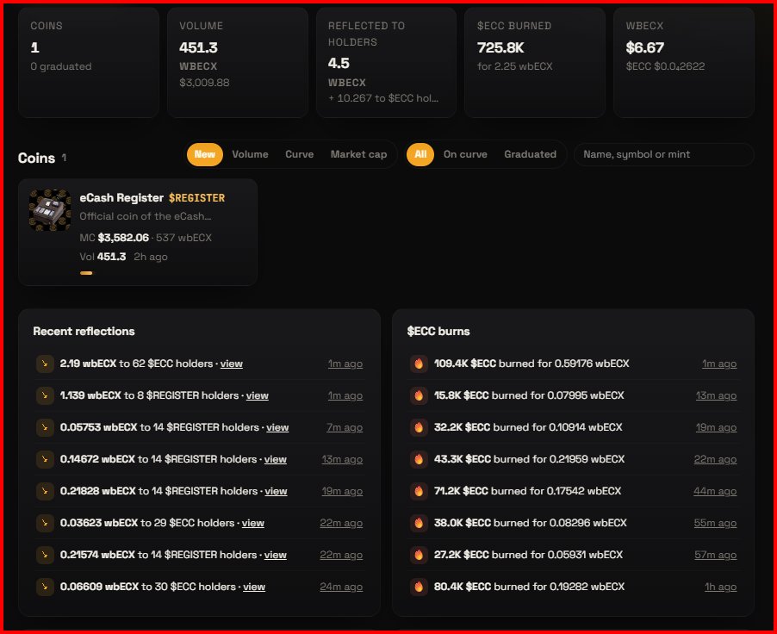Image resolution: width=777 pixels, height=634 pixels.
Task: Sort coins by Market cap
Action: pos(358,154)
